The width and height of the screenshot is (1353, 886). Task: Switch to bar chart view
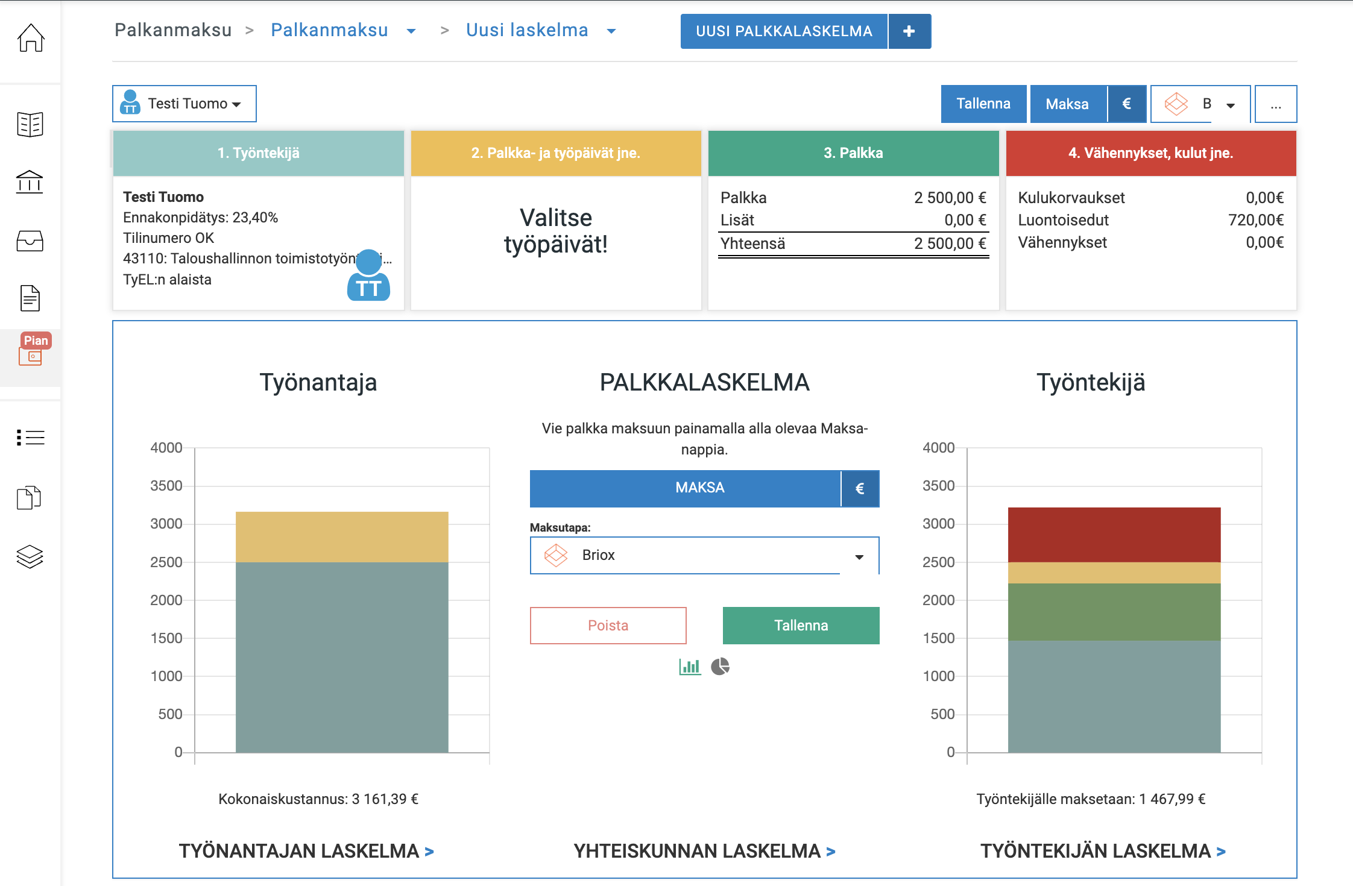pos(690,667)
